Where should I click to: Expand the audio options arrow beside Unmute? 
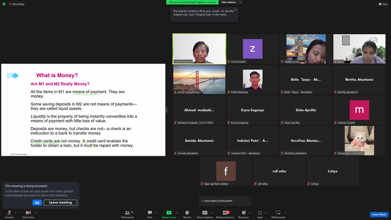[16, 213]
